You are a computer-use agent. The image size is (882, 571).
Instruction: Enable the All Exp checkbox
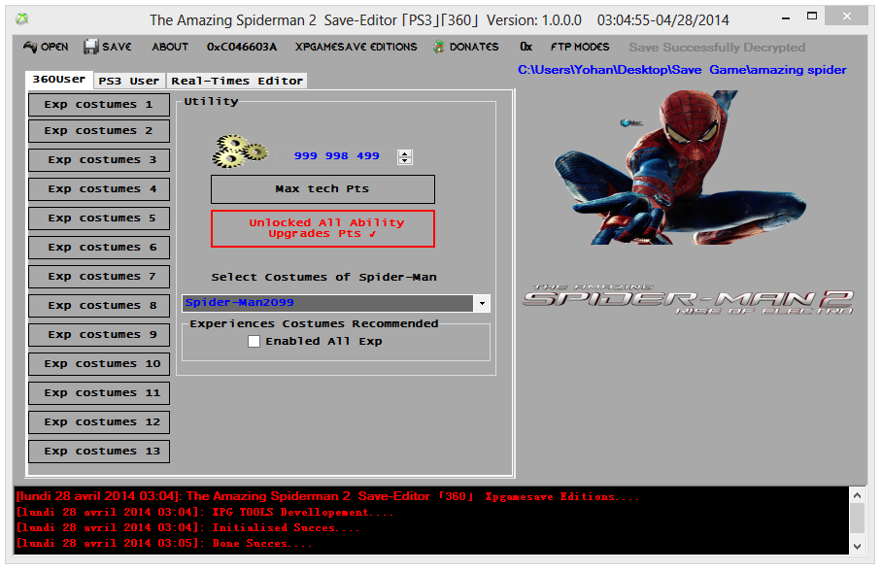click(x=254, y=342)
